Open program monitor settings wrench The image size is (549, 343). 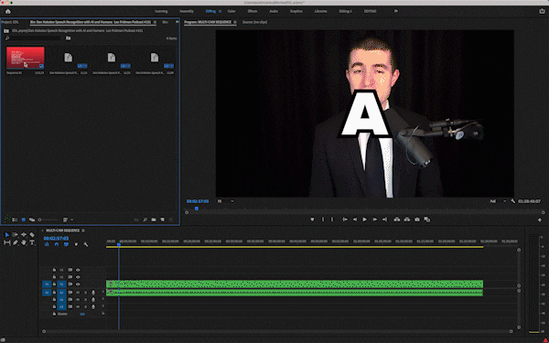point(513,201)
